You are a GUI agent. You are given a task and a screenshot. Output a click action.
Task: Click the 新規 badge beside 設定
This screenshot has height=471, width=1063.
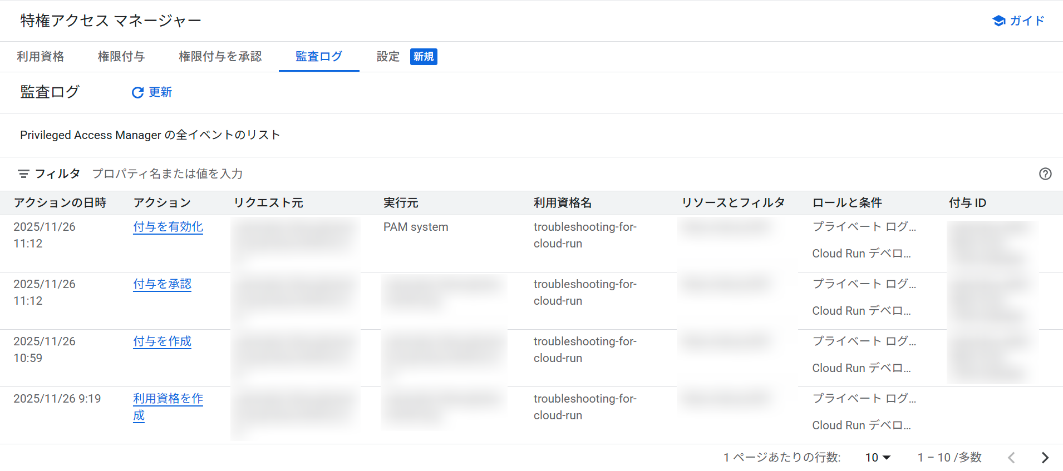coord(424,57)
